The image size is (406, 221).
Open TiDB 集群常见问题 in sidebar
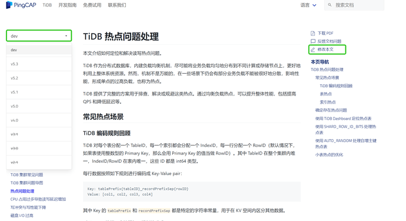point(26,175)
